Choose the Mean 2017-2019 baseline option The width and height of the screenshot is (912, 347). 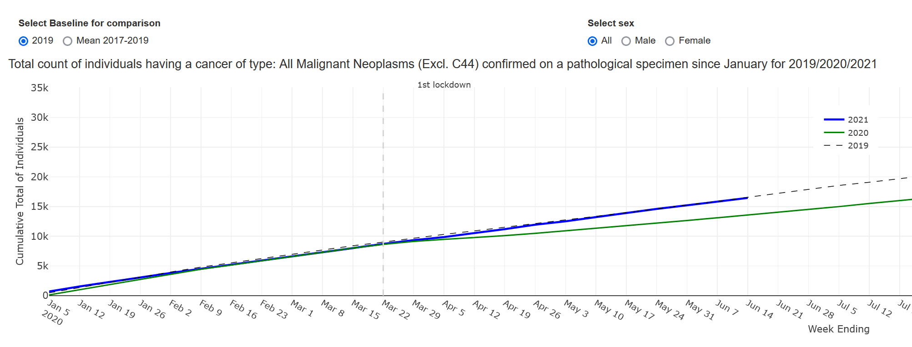(x=68, y=41)
